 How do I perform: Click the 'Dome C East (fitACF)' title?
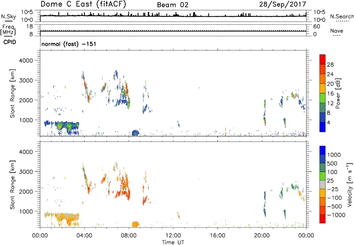tap(83, 4)
